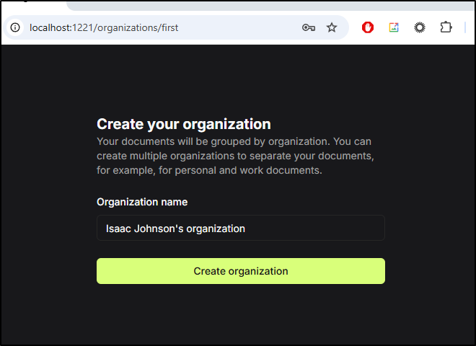Screen dimensions: 476x346
Task: Click the Organization name input field
Action: pyautogui.click(x=241, y=228)
